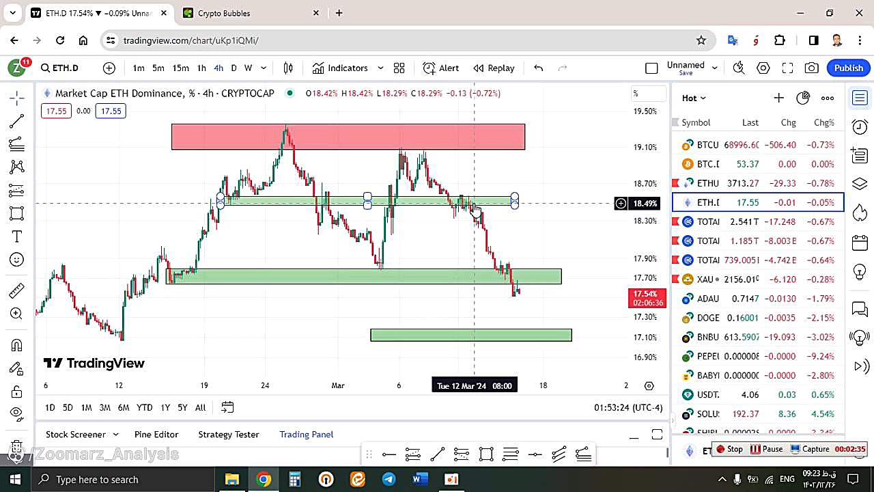
Task: Set chart range to 1Y
Action: (165, 407)
